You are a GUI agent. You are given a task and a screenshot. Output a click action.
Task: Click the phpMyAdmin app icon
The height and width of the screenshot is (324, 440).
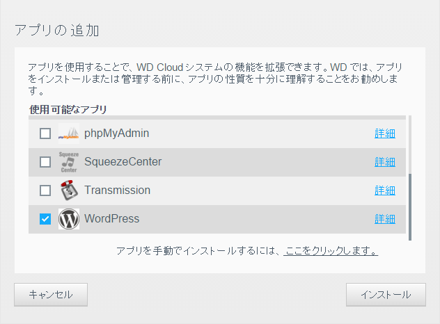[x=68, y=133]
